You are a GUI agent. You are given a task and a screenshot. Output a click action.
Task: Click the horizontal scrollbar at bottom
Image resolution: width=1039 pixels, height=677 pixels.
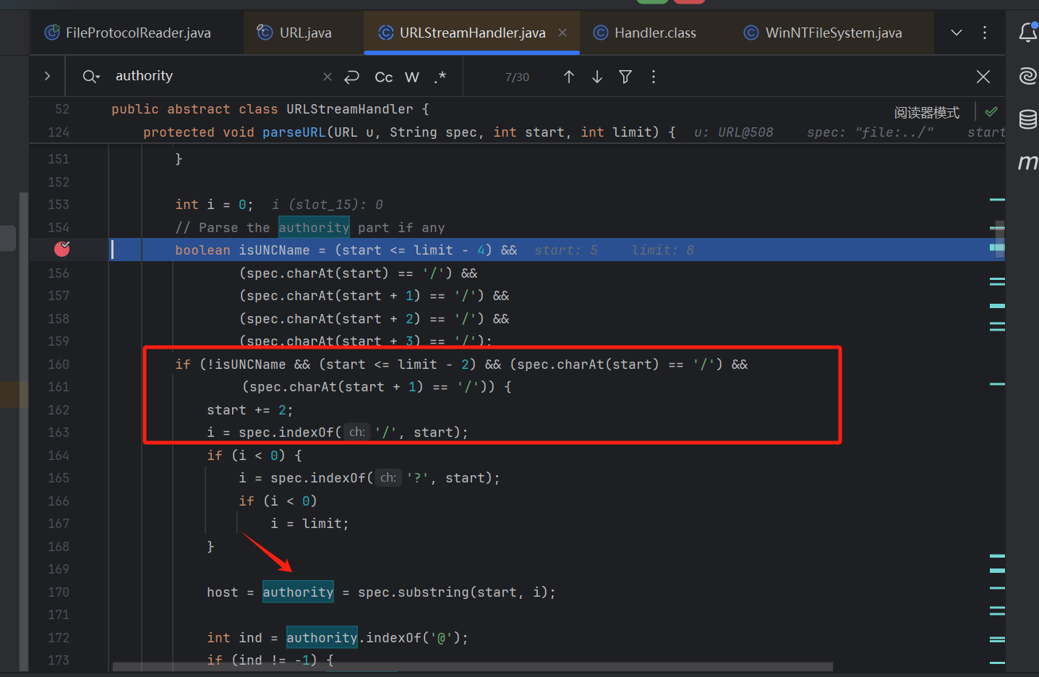coord(473,666)
